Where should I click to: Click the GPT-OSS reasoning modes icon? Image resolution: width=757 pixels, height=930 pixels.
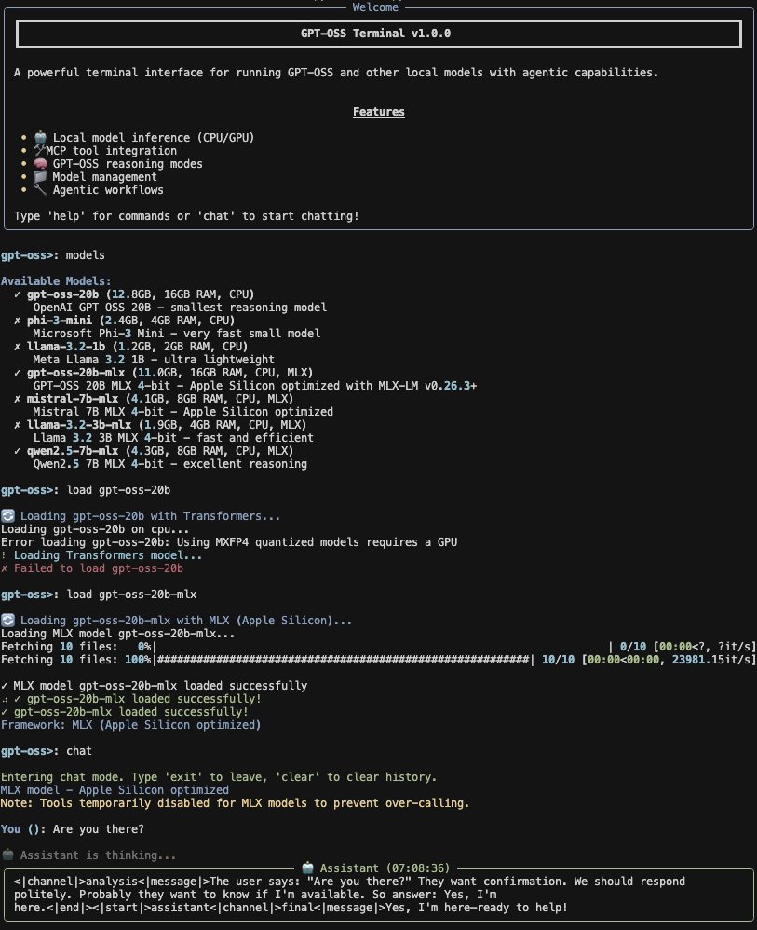(38, 163)
